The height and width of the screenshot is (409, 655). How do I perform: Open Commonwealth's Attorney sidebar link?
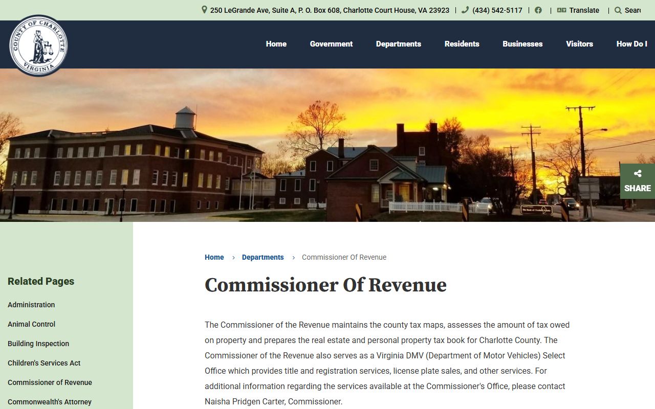[x=50, y=402]
